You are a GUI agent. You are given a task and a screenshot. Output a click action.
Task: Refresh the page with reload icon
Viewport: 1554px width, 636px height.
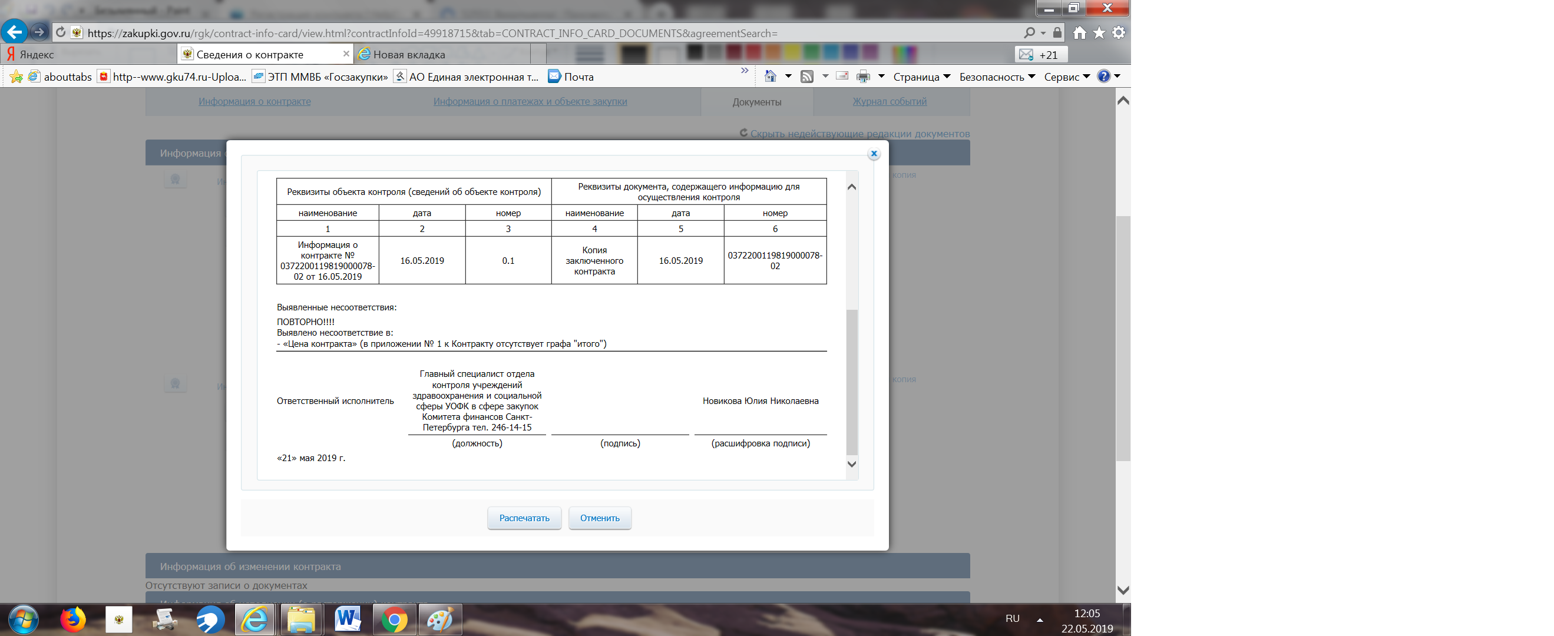point(61,32)
